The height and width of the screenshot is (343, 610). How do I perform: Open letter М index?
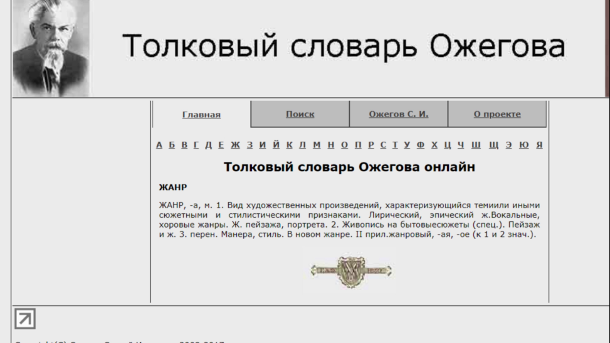[x=317, y=145]
